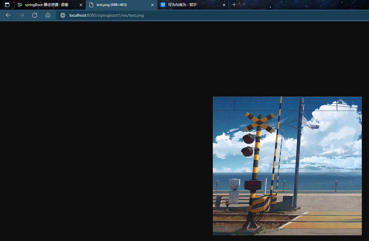Switch to the springBoot-静态资源 · 语雀 tab
The width and height of the screenshot is (369, 241).
pyautogui.click(x=50, y=5)
